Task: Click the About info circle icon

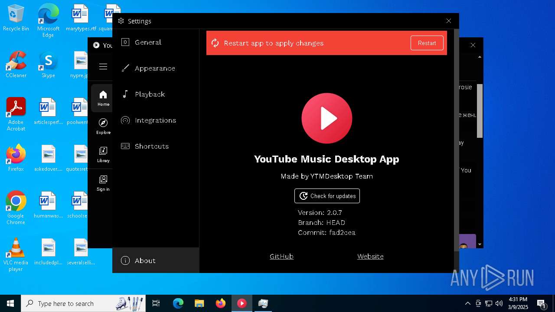Action: click(x=125, y=260)
